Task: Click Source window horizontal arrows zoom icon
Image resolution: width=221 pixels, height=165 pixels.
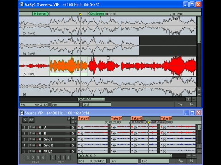Action: 180,161
